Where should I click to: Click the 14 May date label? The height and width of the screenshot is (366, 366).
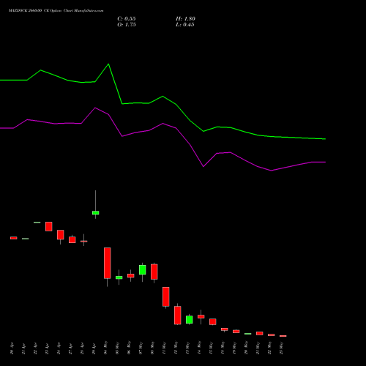pos(199,348)
